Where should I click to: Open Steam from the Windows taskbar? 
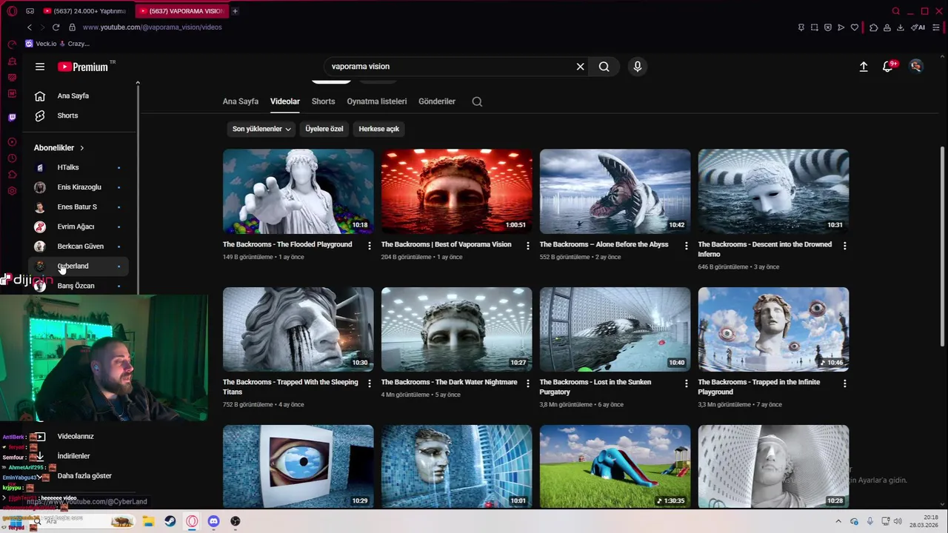point(170,521)
